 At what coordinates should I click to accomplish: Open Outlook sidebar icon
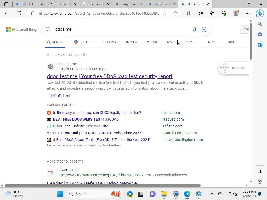click(x=260, y=45)
